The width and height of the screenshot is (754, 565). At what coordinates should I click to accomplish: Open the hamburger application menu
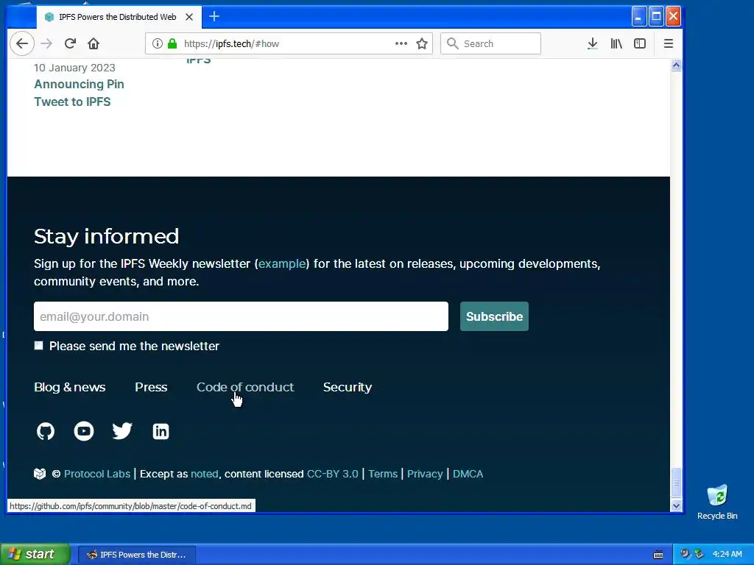pyautogui.click(x=669, y=43)
